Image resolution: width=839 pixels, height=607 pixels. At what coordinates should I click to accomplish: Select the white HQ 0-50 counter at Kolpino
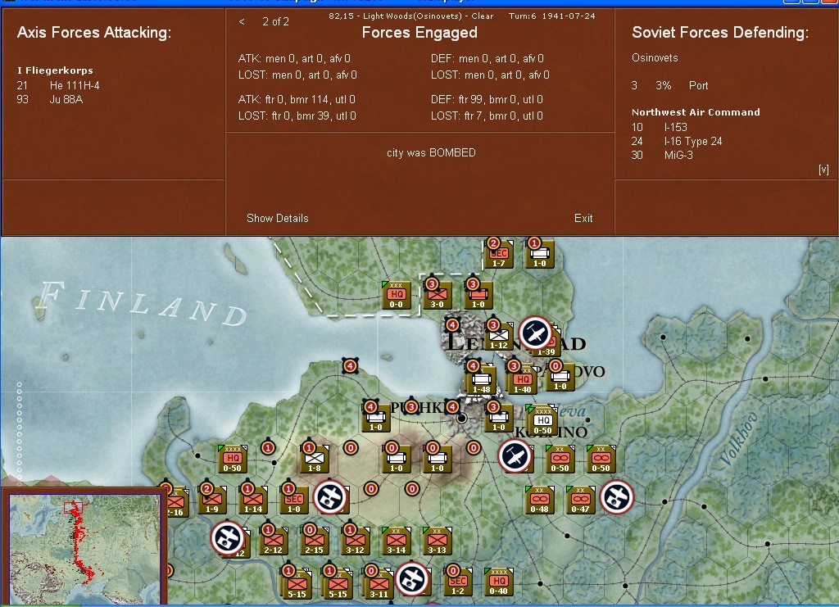click(x=542, y=421)
